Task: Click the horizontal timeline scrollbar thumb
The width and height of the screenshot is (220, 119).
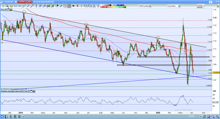Action: pyautogui.click(x=192, y=116)
